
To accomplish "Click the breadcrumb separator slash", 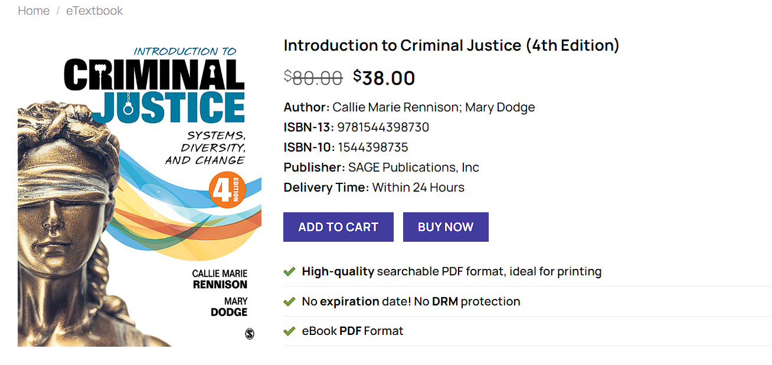I will (57, 11).
